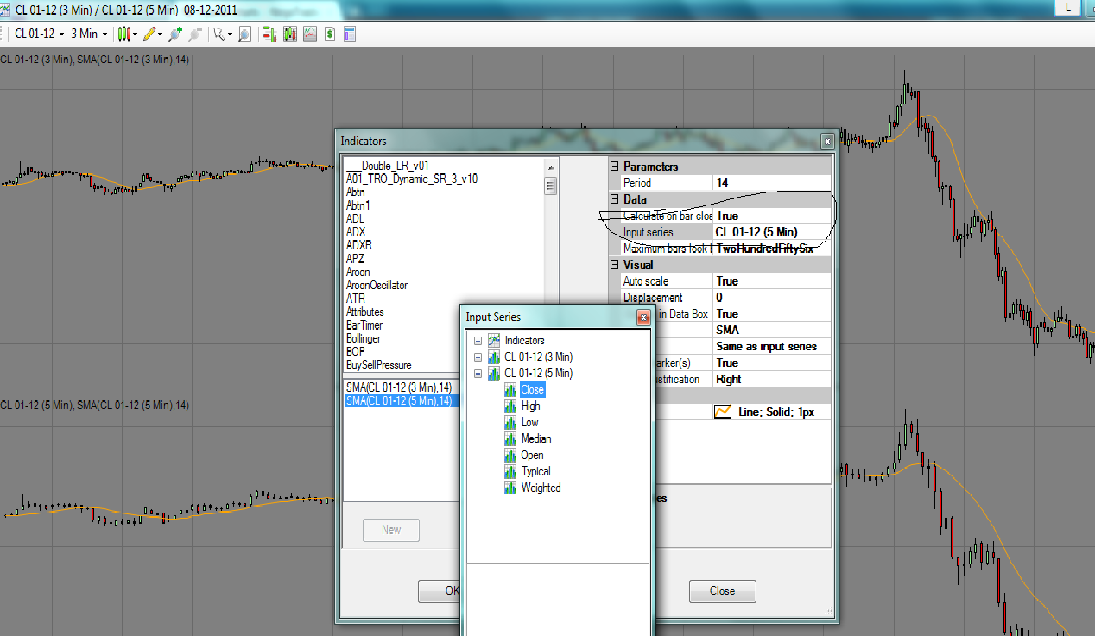
Task: Click the icon beside the Close price type
Action: pyautogui.click(x=510, y=389)
